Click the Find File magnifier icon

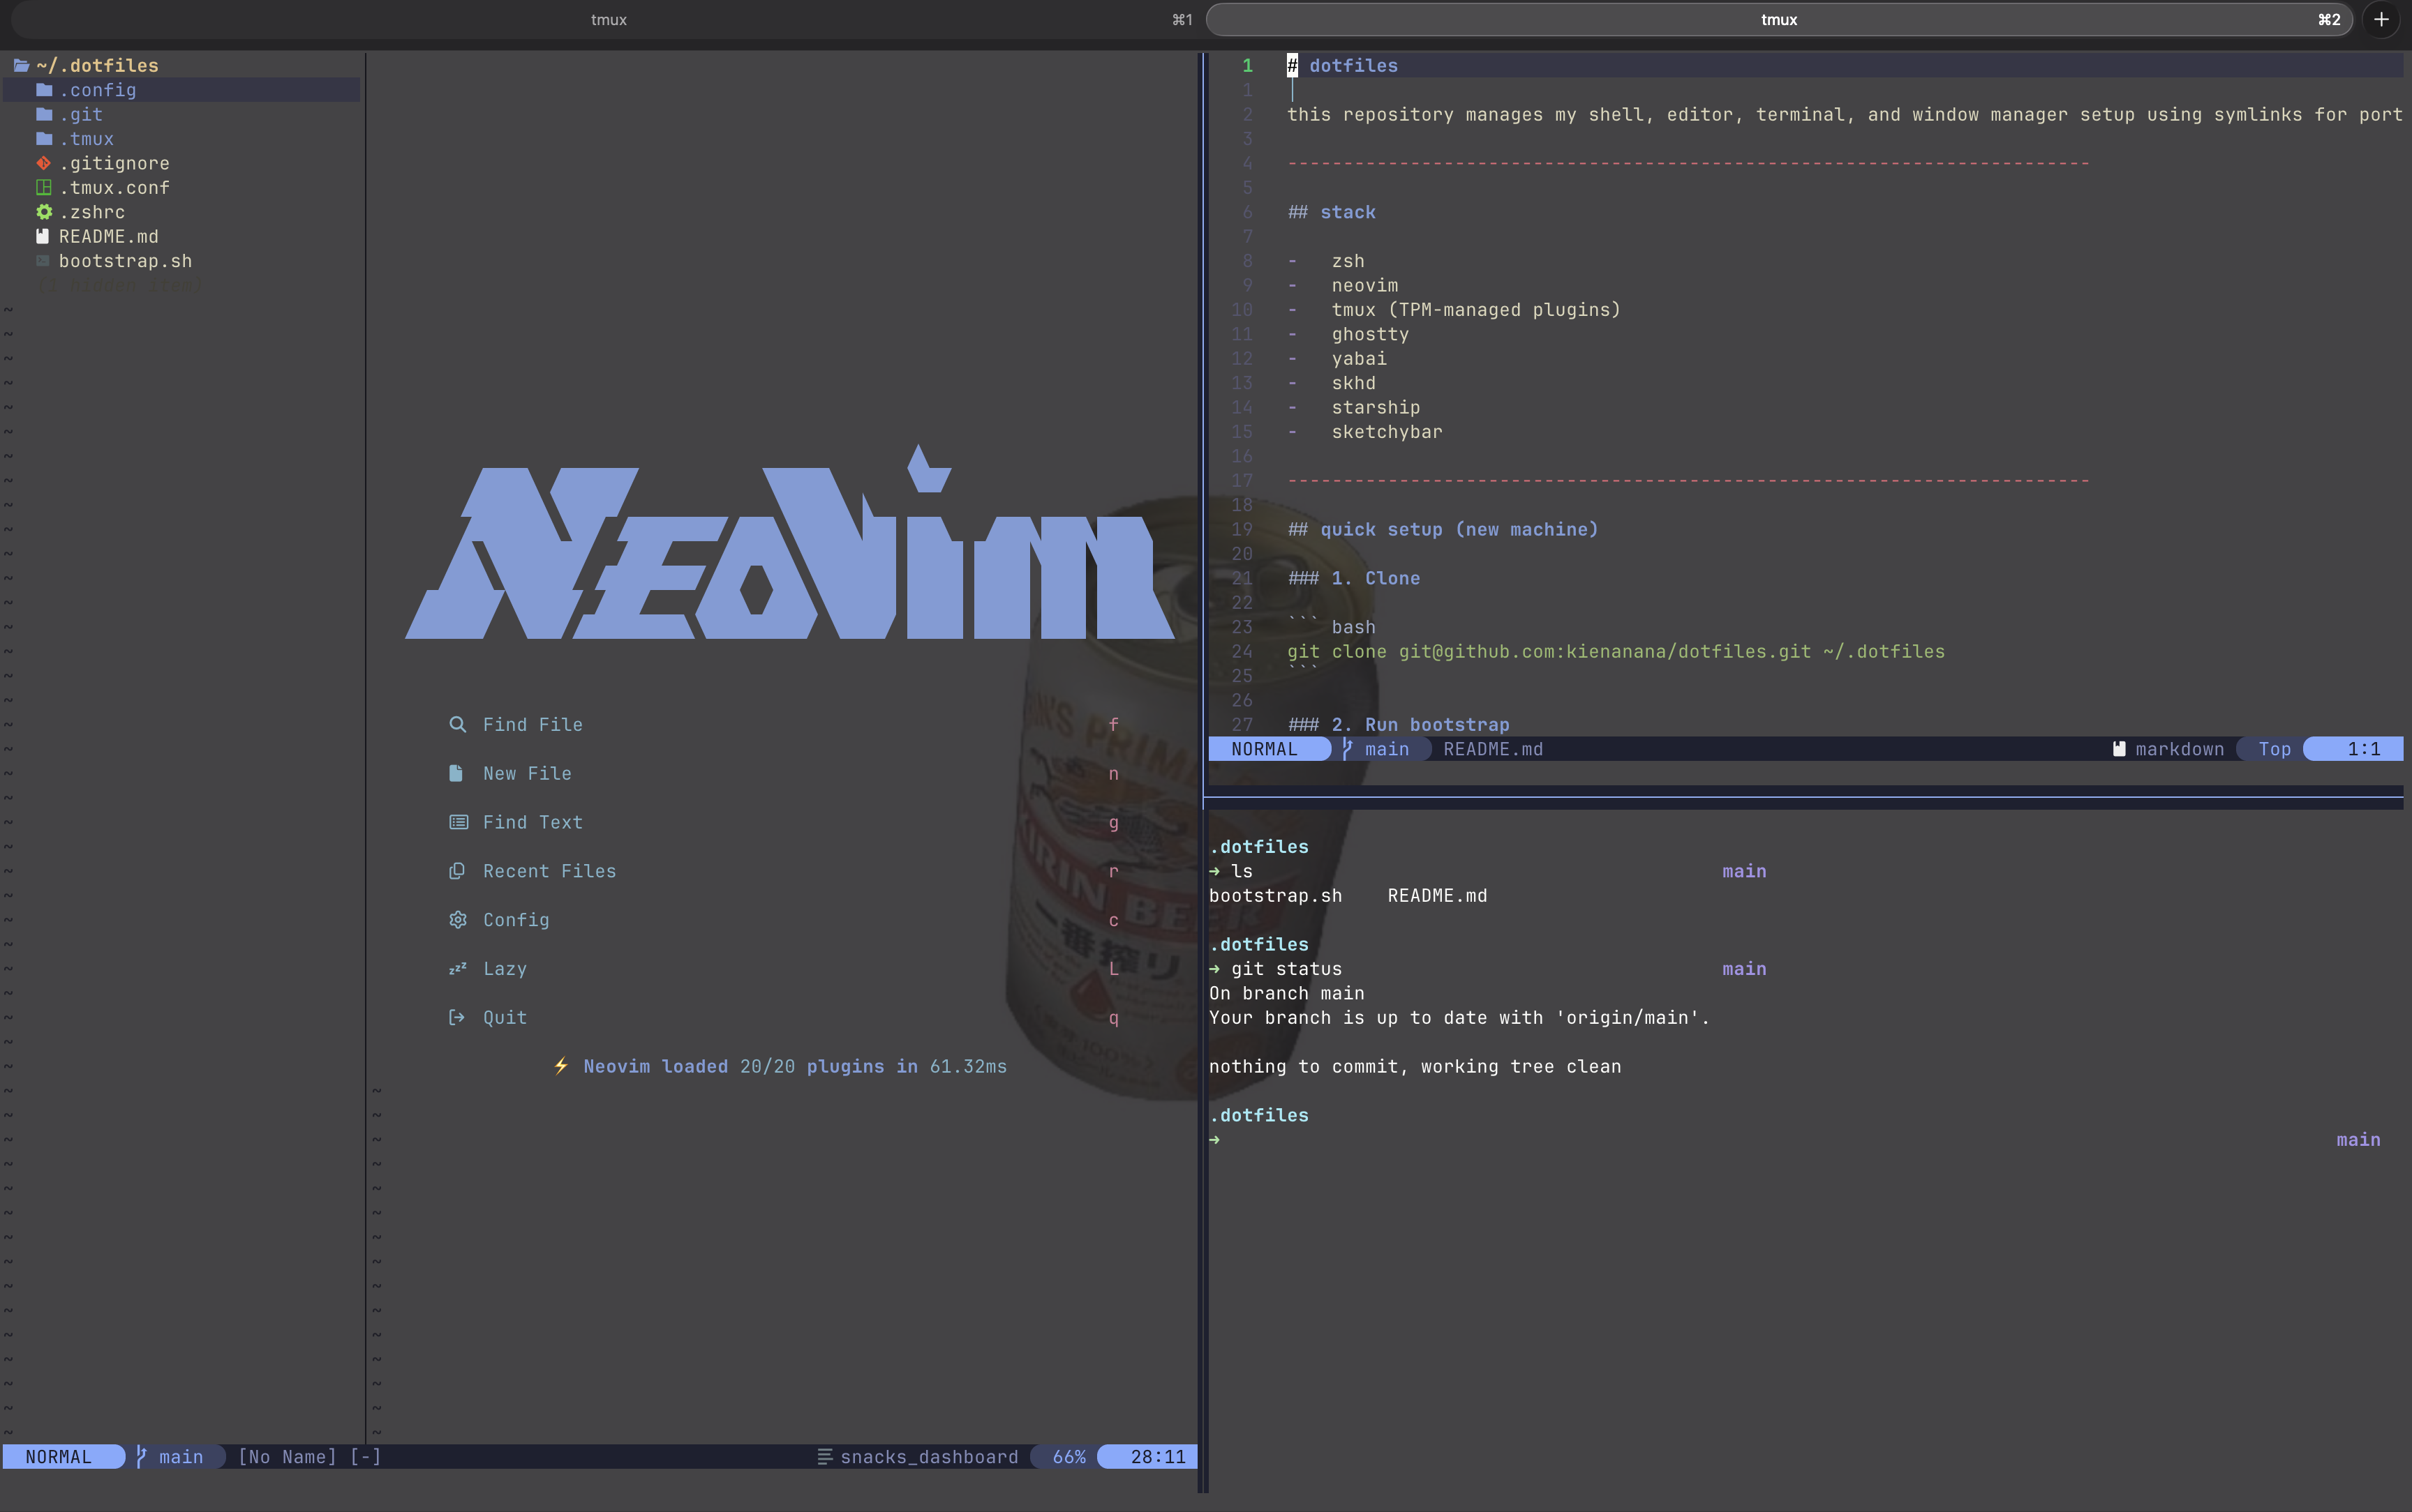(457, 724)
